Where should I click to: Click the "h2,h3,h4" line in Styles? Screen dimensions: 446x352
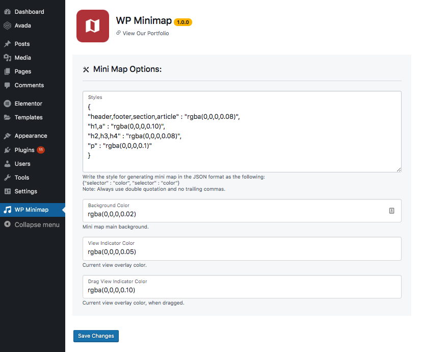pos(135,136)
